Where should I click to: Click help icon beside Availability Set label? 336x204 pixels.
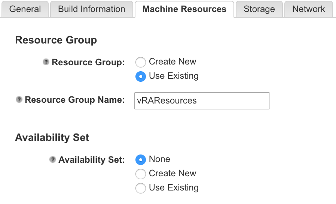pos(53,160)
